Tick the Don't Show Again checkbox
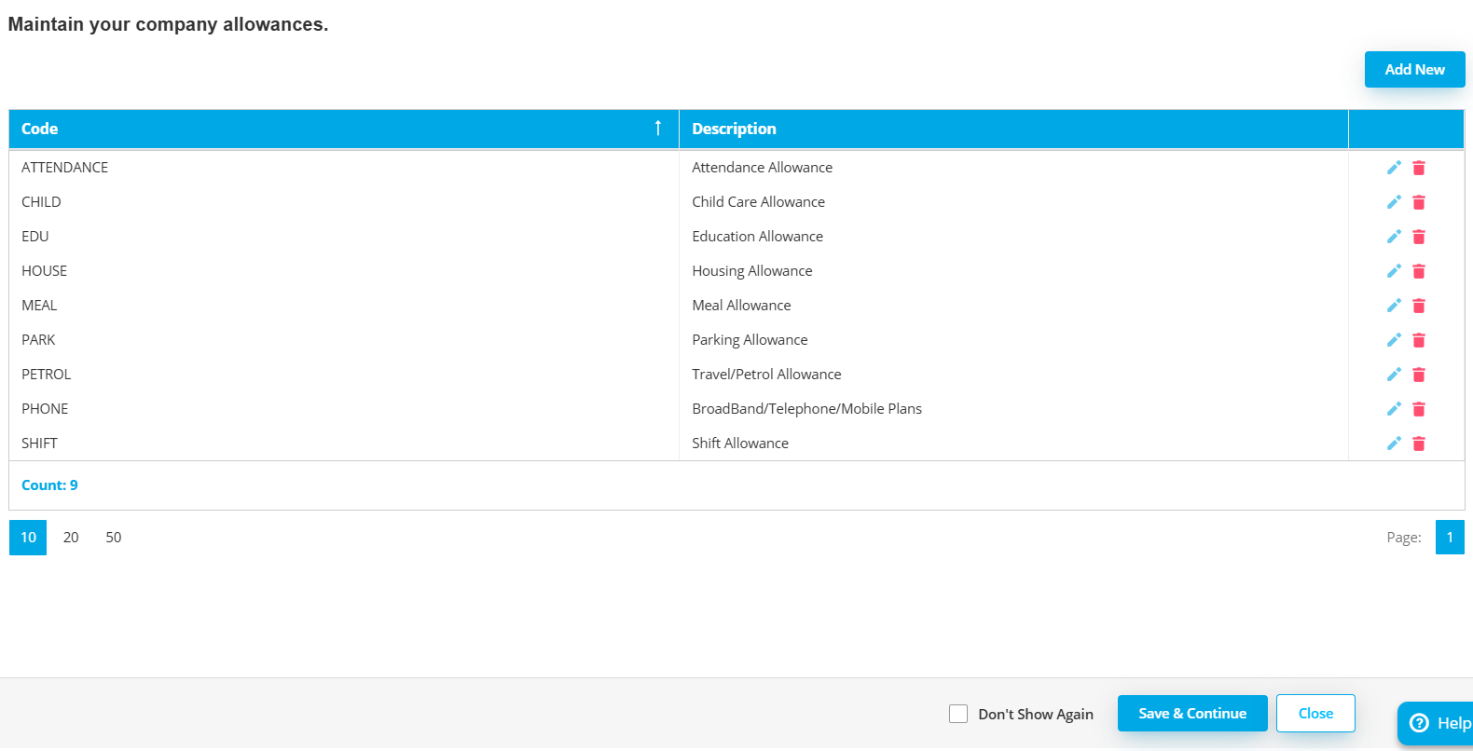The width and height of the screenshot is (1473, 751). tap(958, 714)
